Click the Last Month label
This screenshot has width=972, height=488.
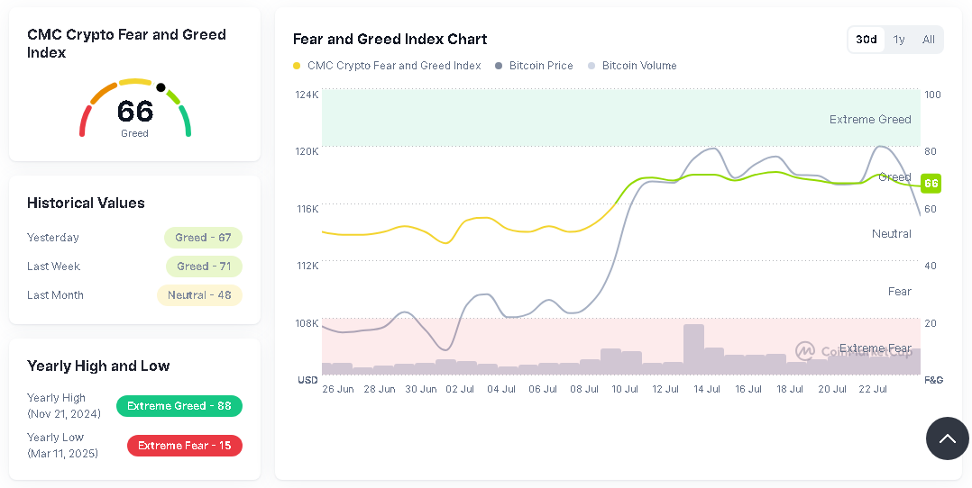coord(55,295)
